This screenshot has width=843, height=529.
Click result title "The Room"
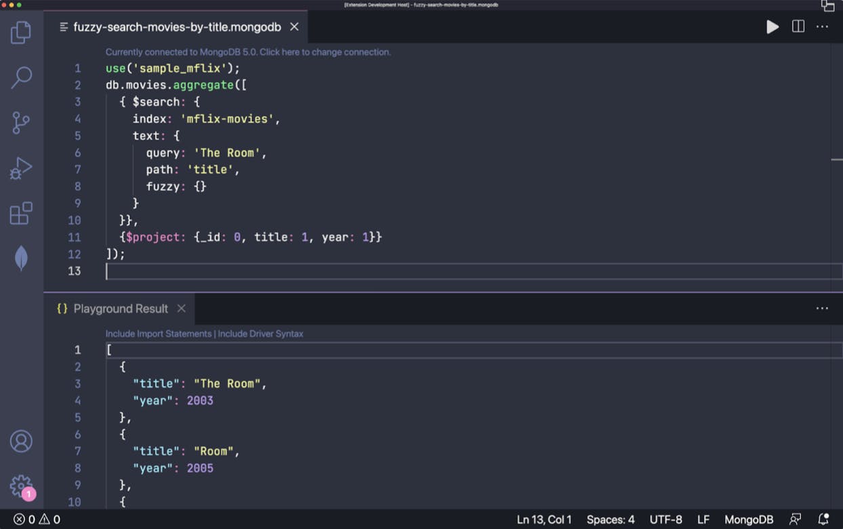227,384
